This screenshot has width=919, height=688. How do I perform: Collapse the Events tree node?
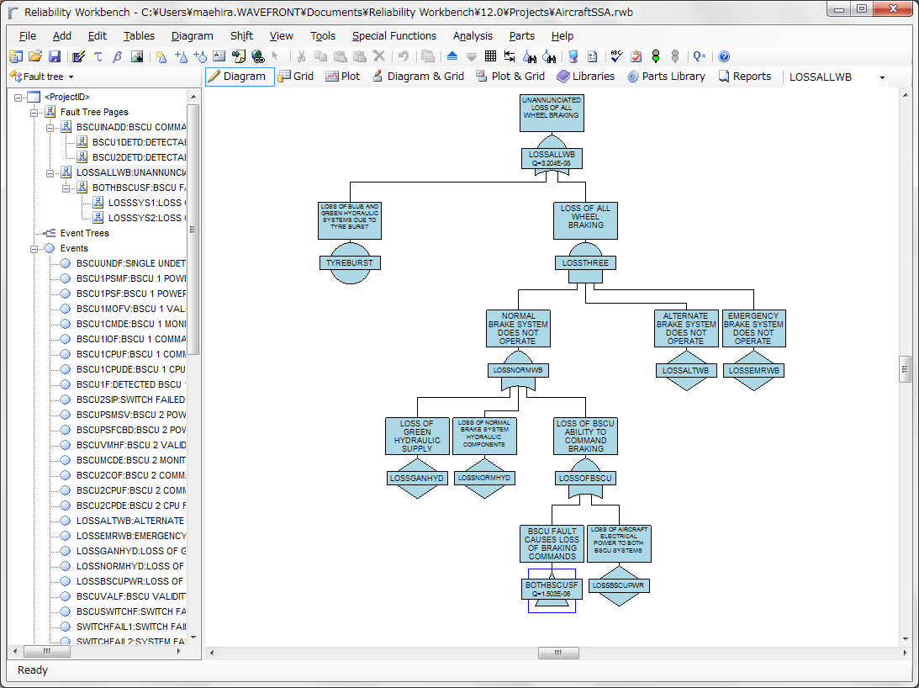tap(34, 249)
